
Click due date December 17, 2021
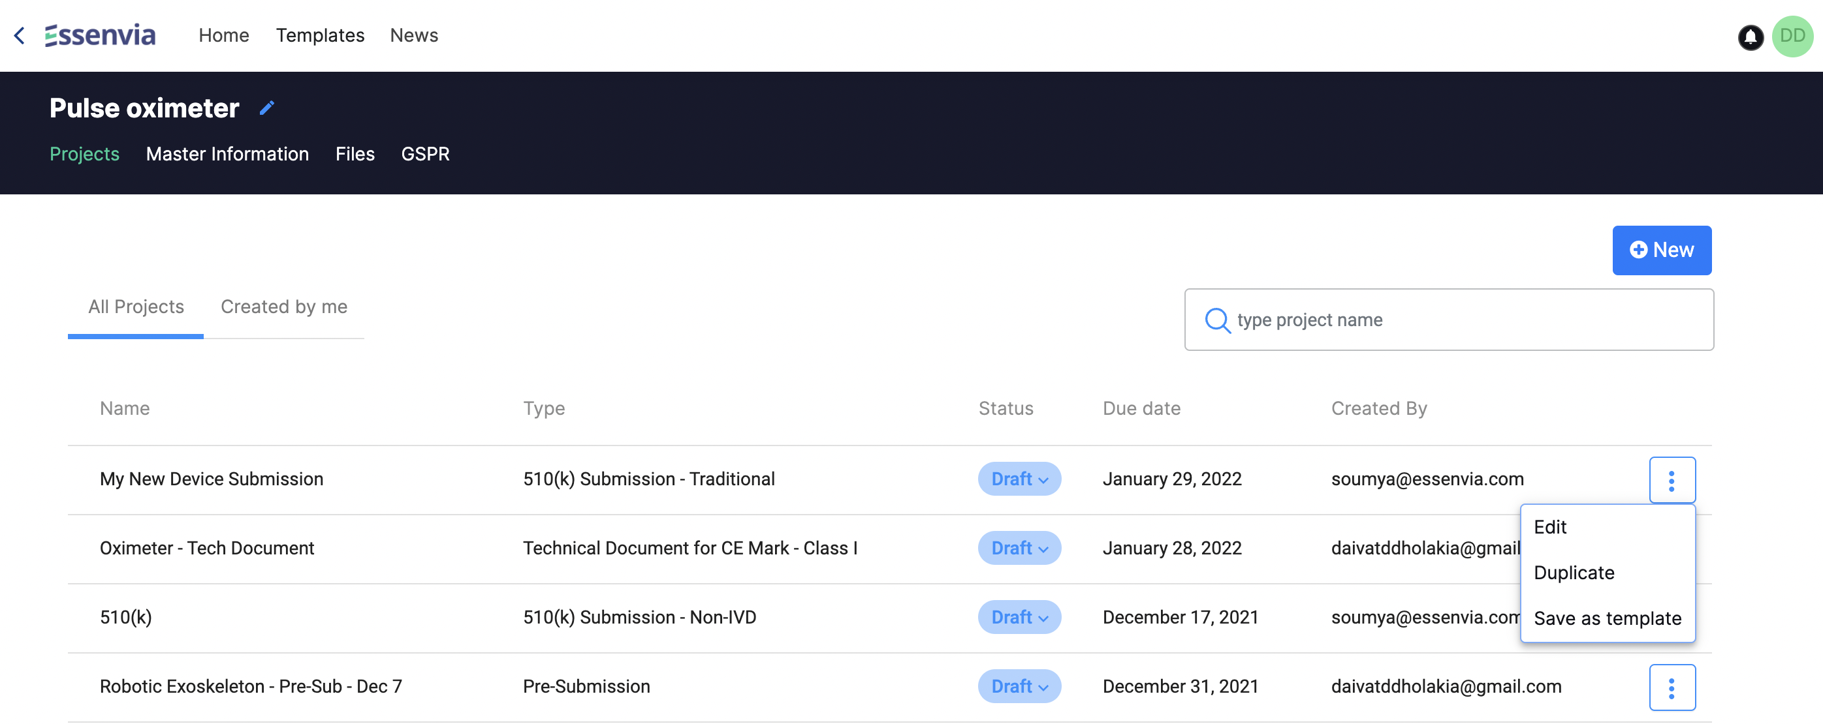coord(1181,618)
